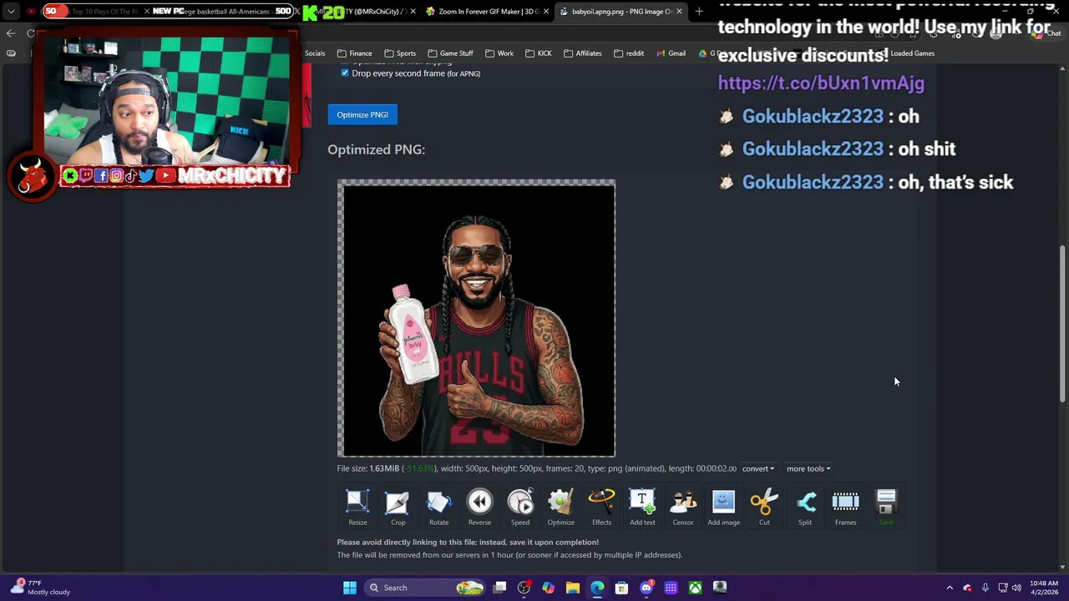Open the Gmail bookmark

coord(671,53)
